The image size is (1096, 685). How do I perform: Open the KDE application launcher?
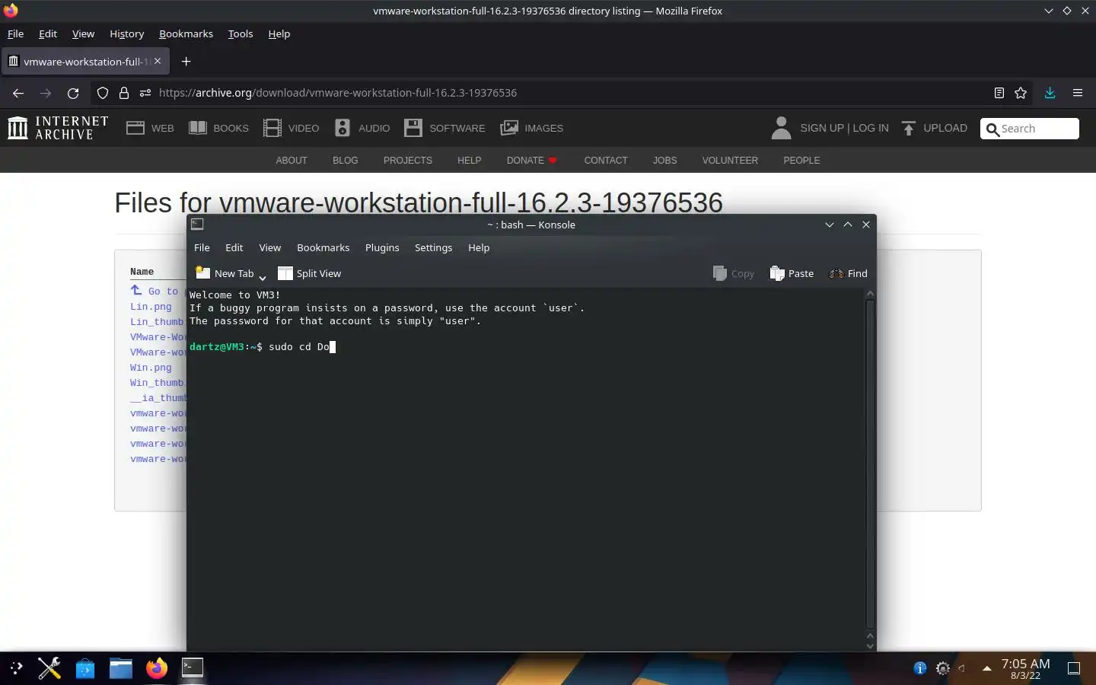(x=17, y=668)
